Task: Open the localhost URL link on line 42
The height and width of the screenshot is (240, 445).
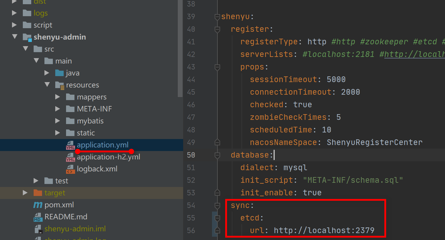Action: (x=414, y=55)
